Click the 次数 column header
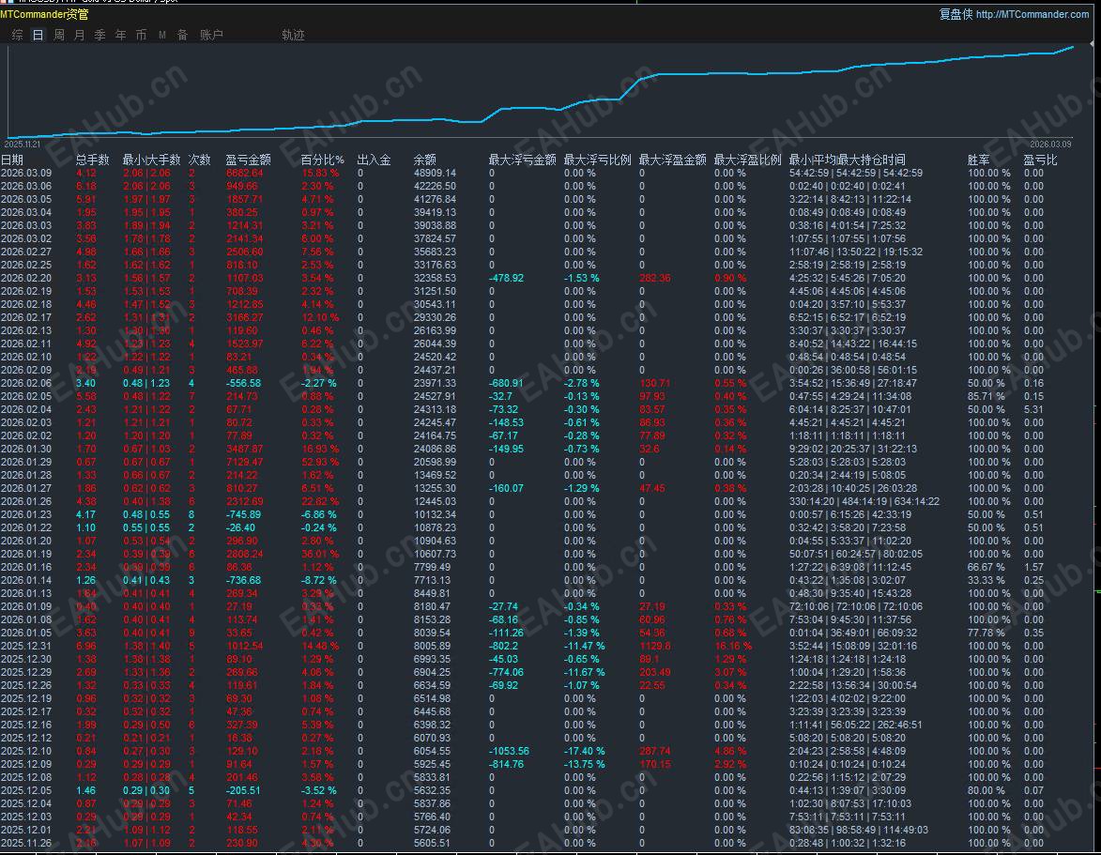Screen dimensions: 1101x855 [199, 160]
